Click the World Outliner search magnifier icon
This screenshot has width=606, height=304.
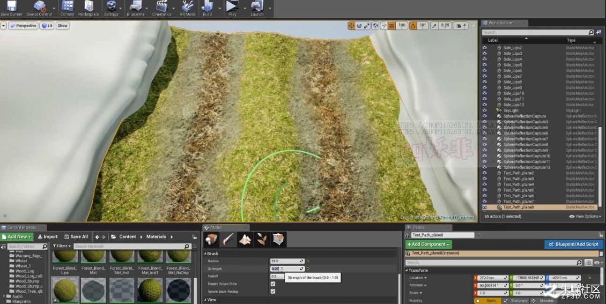(x=591, y=32)
